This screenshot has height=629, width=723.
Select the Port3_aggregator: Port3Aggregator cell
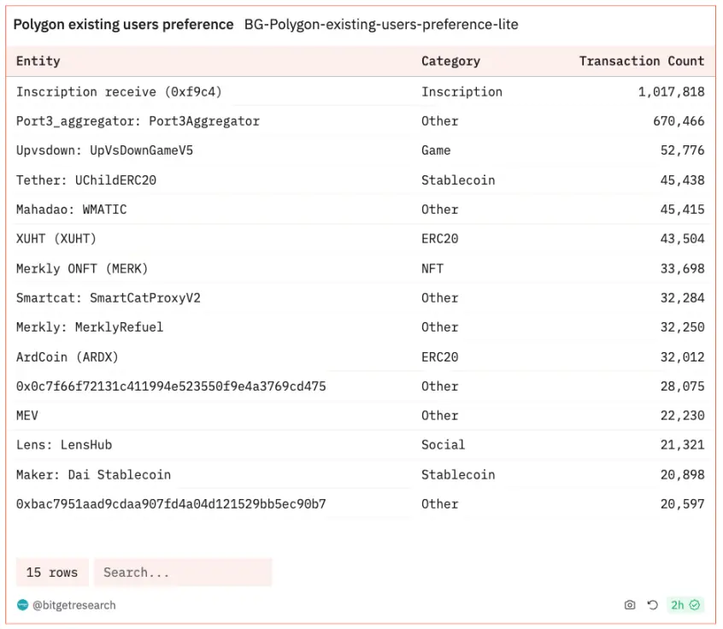tap(138, 121)
